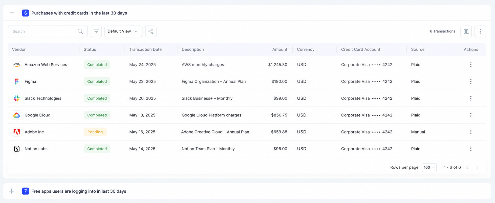This screenshot has width=495, height=203.
Task: Click the search magnifier icon
Action: point(80,31)
